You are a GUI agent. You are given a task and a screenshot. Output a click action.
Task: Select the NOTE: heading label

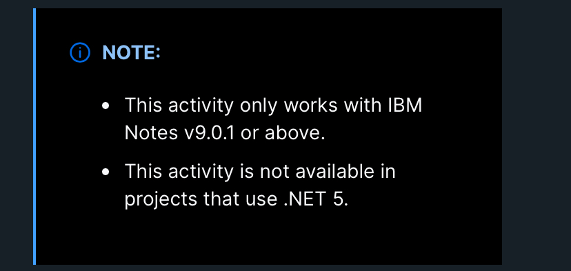pos(131,52)
